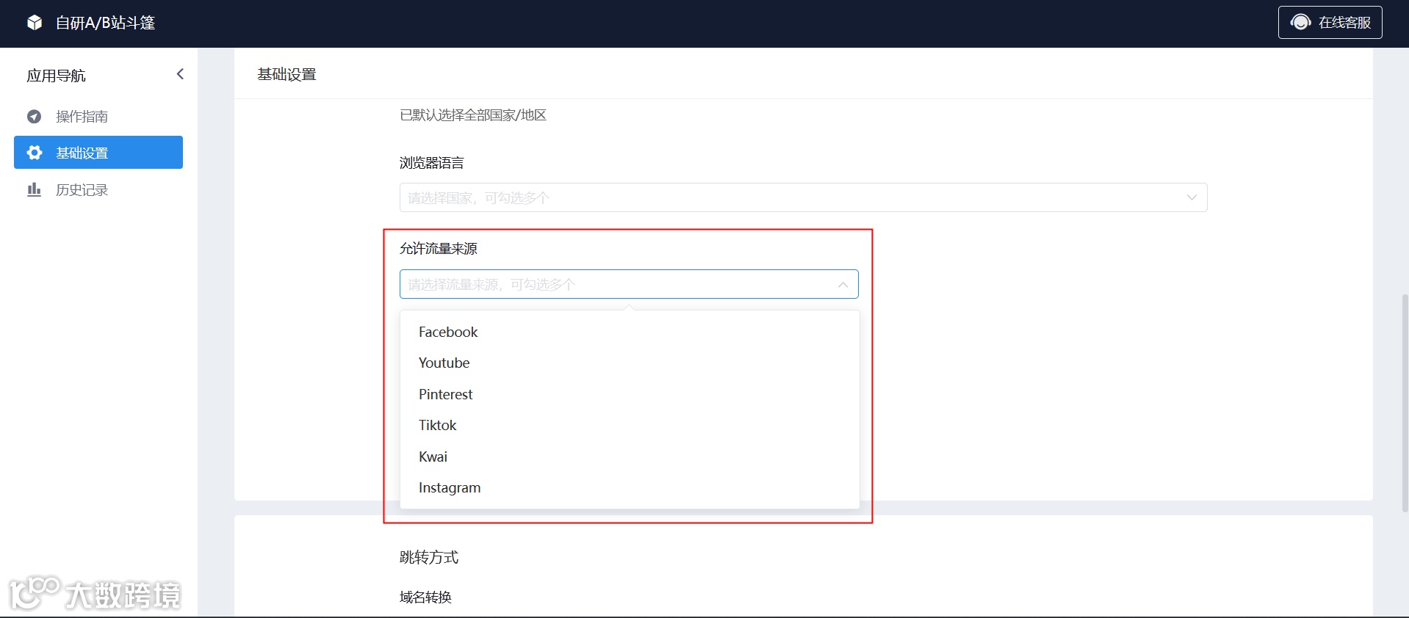Choose Facebook from traffic source list

pyautogui.click(x=630, y=332)
